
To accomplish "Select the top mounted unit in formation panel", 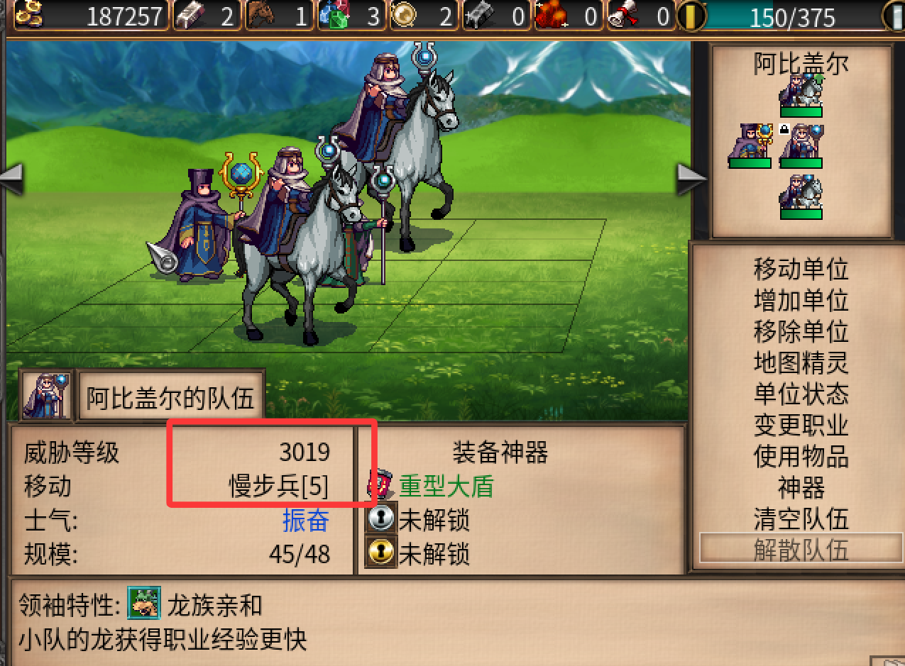I will (x=801, y=95).
